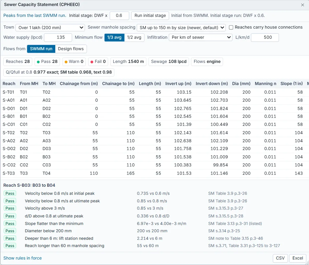Click value 0.85 vs 0.8 m/s
The height and width of the screenshot is (265, 309).
coord(152,201)
